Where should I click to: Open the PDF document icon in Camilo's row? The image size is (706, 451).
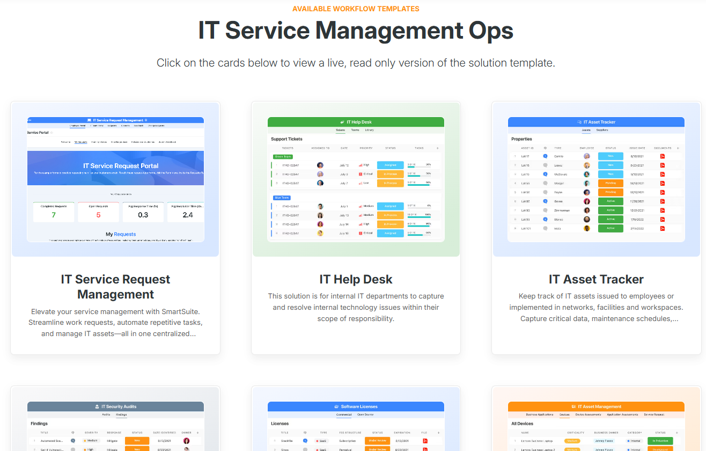(x=663, y=156)
